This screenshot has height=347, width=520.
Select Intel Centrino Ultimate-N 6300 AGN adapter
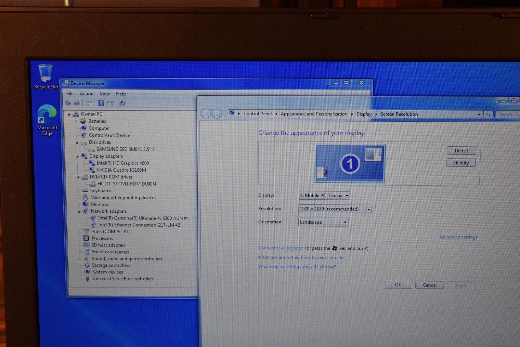[x=143, y=218]
